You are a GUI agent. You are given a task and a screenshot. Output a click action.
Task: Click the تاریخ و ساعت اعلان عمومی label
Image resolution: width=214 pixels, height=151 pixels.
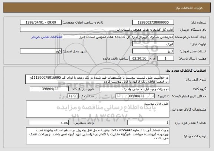click(x=83, y=23)
